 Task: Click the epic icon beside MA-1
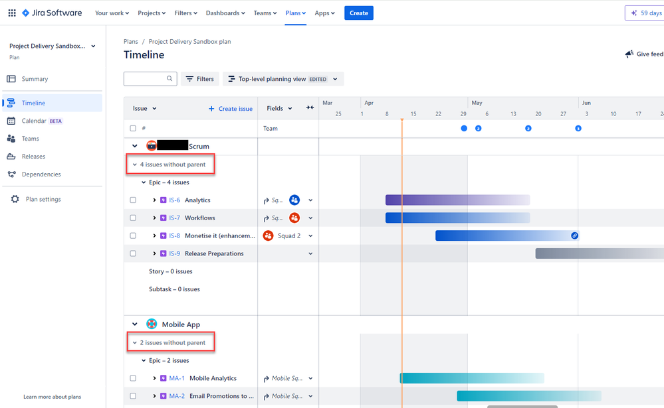point(164,378)
